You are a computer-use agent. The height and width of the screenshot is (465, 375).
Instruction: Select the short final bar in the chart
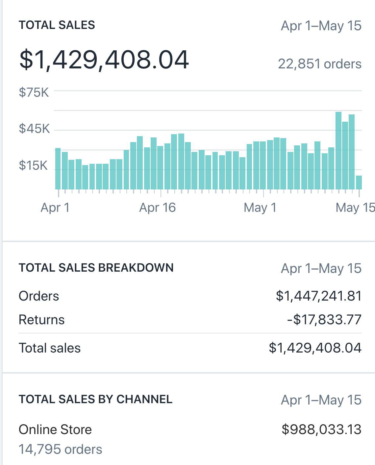(359, 183)
